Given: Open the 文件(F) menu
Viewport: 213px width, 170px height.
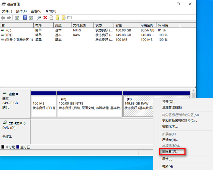Looking at the screenshot, I should click(x=7, y=11).
